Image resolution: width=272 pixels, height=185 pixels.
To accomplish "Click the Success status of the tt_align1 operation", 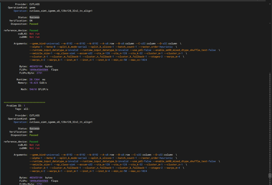I will coord(34,128).
